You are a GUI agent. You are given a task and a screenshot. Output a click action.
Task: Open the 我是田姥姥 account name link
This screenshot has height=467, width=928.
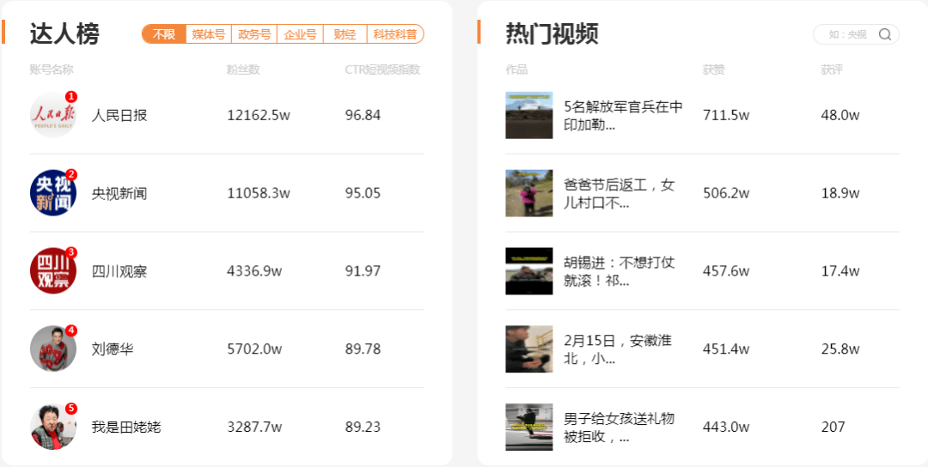click(x=126, y=427)
